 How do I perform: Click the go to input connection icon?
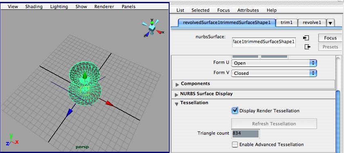click(x=306, y=38)
